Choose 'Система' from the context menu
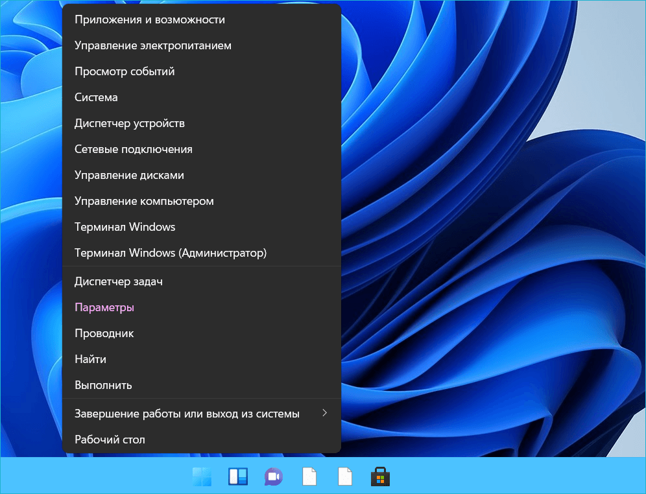This screenshot has height=494, width=646. coord(96,97)
